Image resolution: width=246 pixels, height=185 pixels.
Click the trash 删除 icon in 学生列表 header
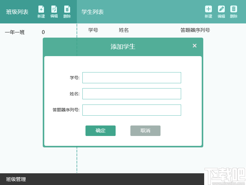coord(233,9)
